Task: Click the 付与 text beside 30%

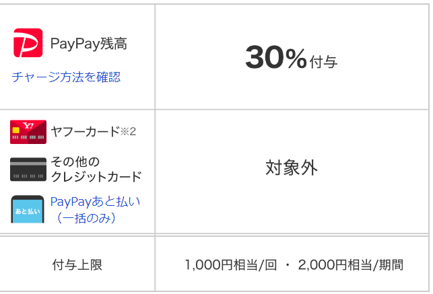Action: pos(324,62)
